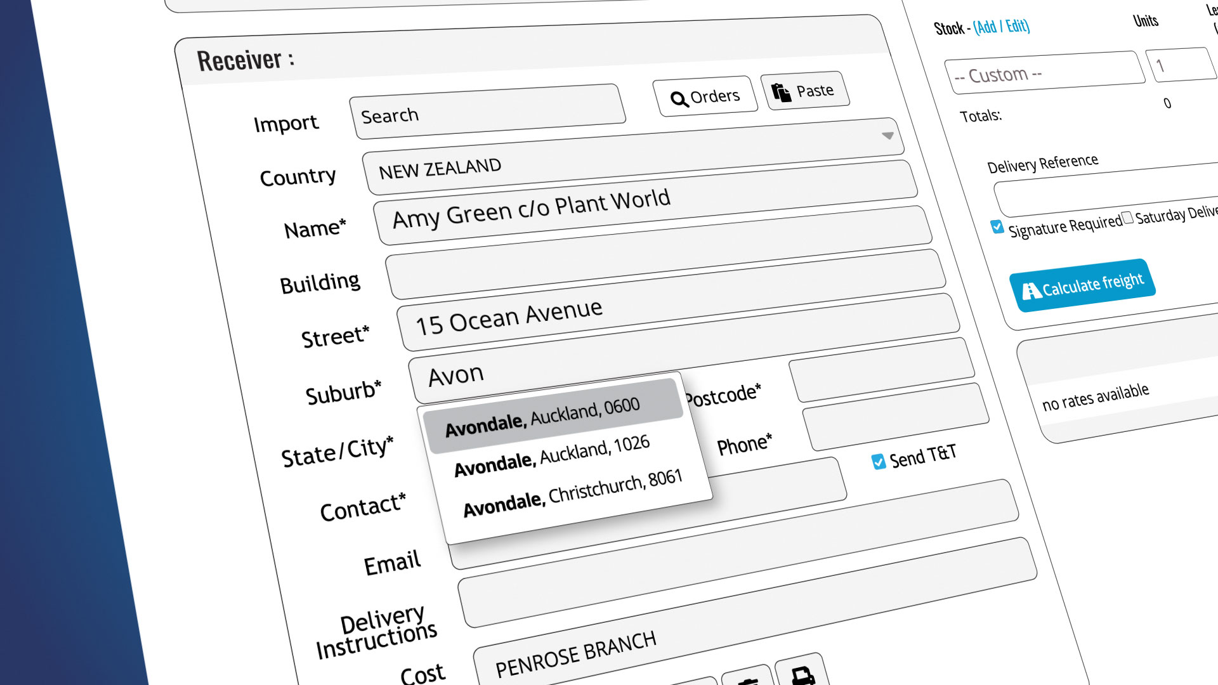
Task: Click the empty Building field
Action: click(x=658, y=252)
